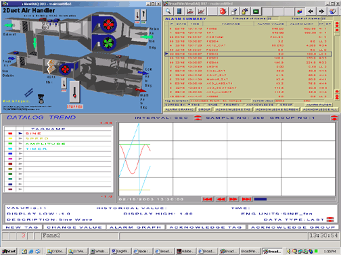Select the AMPLITUDE tag row
Viewport: 341px width, 255px height.
tap(58, 144)
